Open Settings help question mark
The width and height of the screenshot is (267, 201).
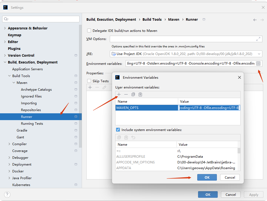click(x=7, y=194)
